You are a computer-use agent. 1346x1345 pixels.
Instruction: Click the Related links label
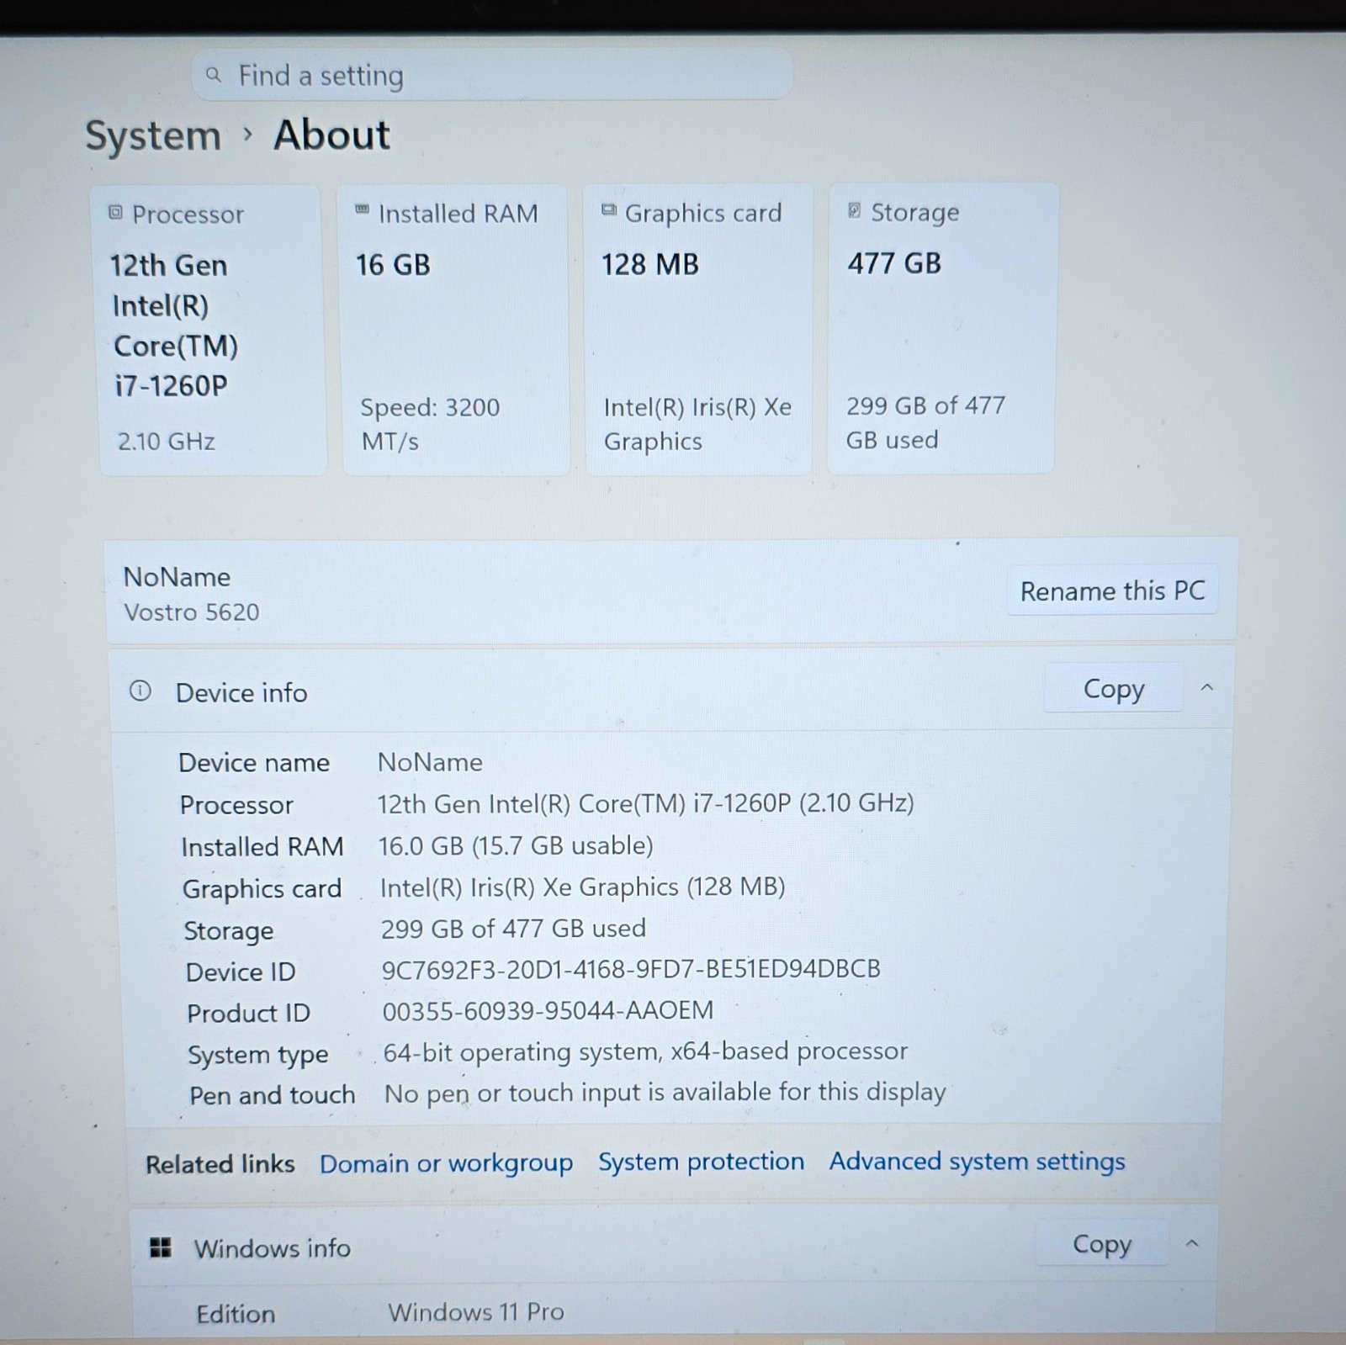coord(220,1164)
